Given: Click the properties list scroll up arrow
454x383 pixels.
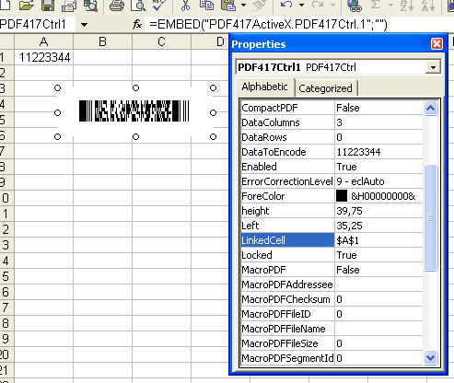Looking at the screenshot, I should click(x=430, y=108).
